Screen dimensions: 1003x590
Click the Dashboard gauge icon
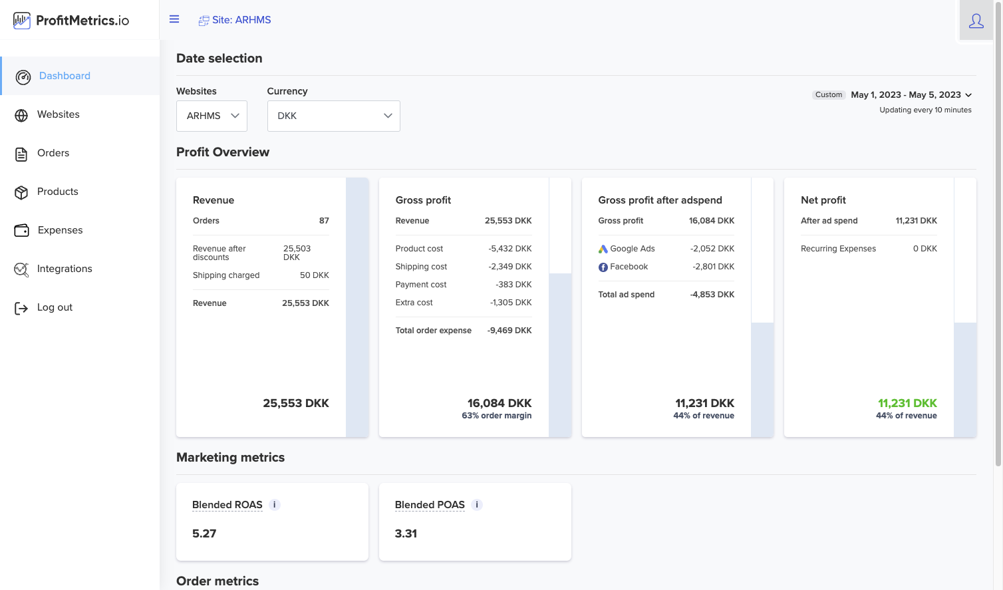(23, 77)
